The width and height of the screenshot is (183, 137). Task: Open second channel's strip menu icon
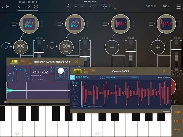point(60,24)
